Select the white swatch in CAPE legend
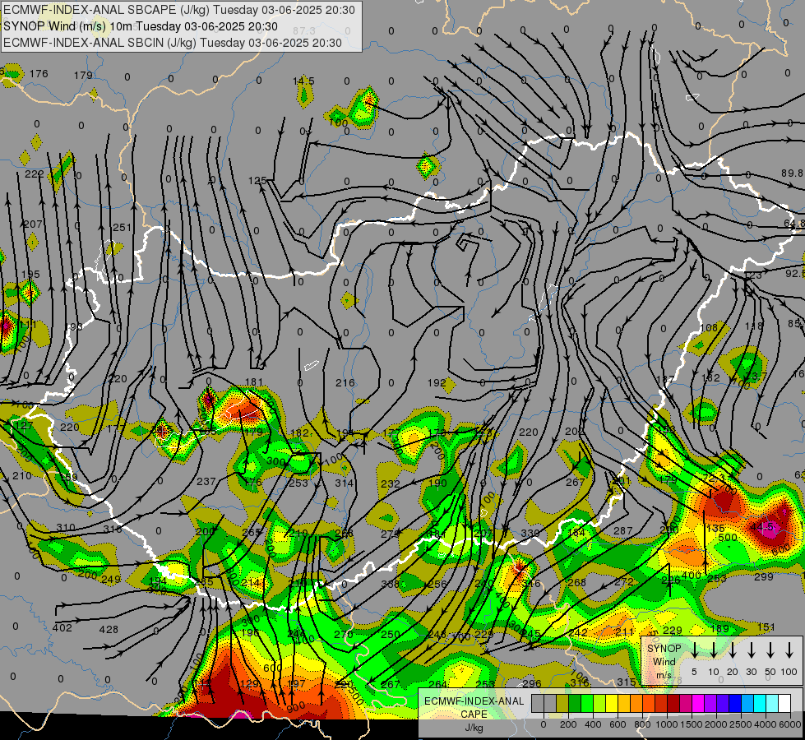This screenshot has width=805, height=740. 784,704
